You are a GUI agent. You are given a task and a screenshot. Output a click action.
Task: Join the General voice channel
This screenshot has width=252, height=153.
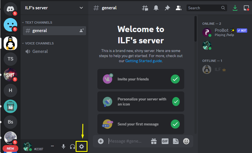54,51
